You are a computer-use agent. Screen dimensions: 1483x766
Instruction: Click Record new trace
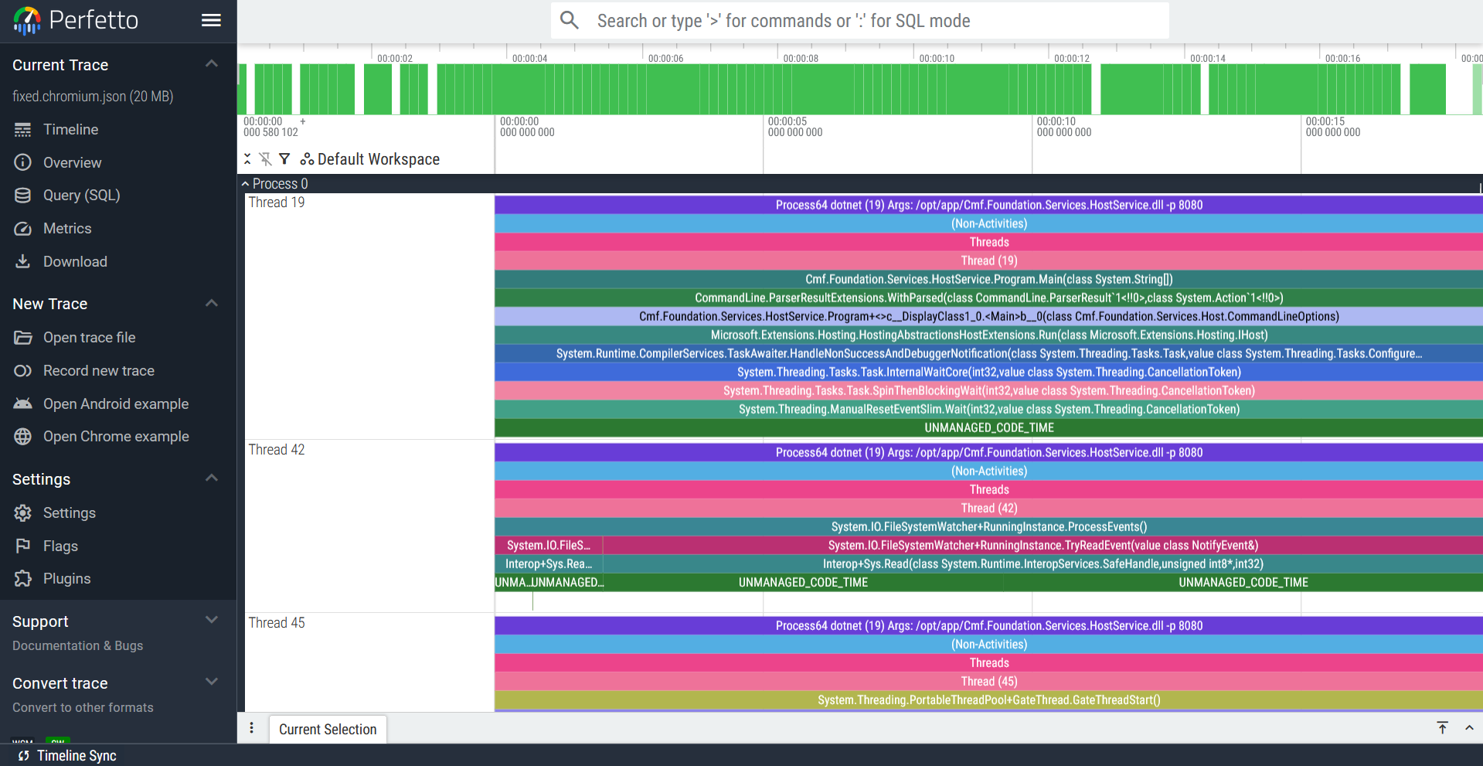coord(98,371)
